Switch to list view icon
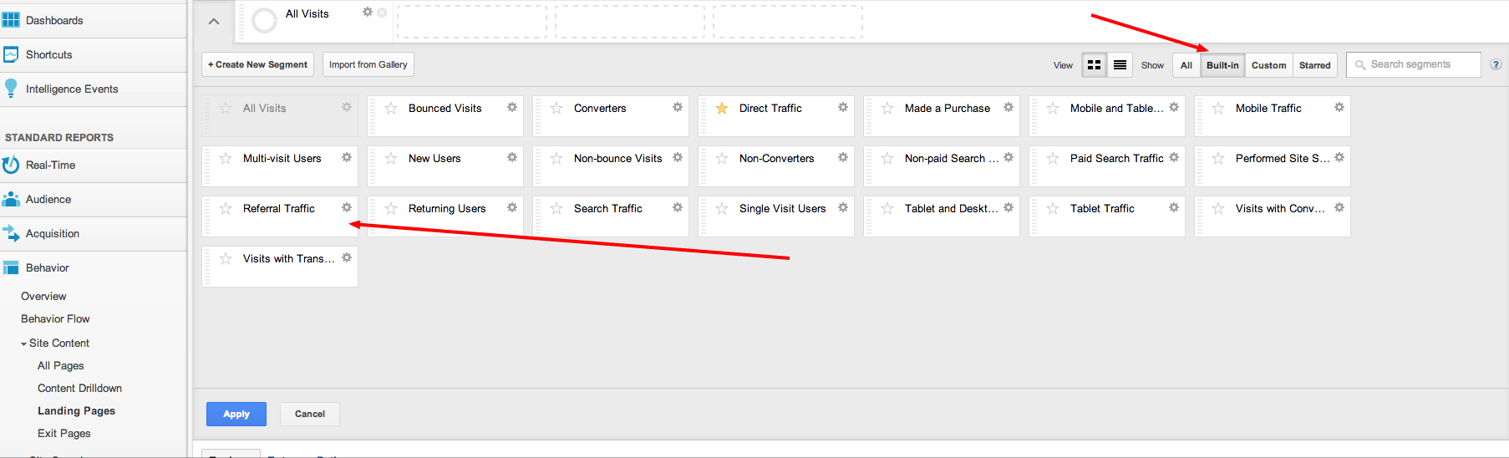The width and height of the screenshot is (1509, 458). click(1120, 64)
